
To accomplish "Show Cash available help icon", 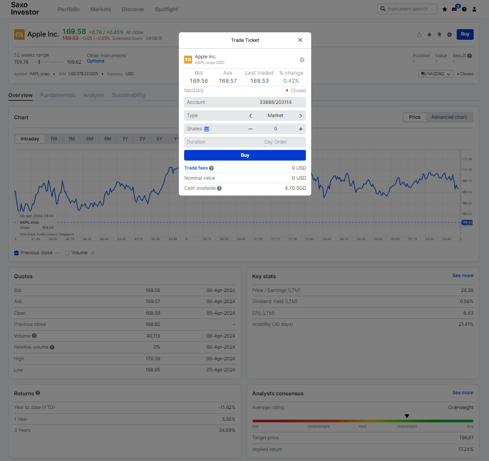I will coord(219,188).
